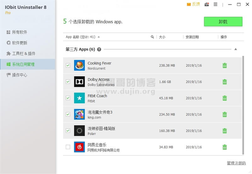This screenshot has width=252, height=174.
Task: Click the 160.38 MB size value
Action: click(167, 131)
